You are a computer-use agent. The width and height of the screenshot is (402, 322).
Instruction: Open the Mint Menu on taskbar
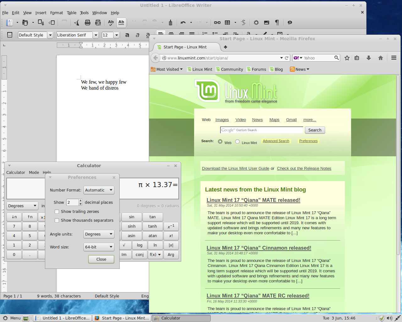(x=12, y=318)
